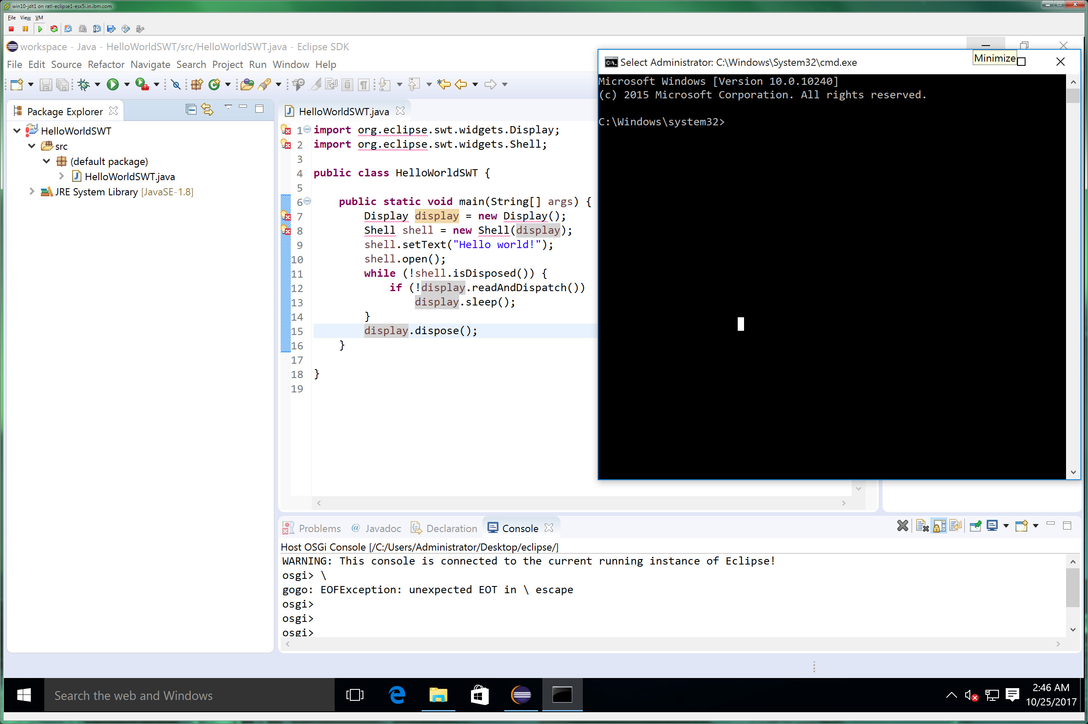Click Collapse All in Package Explorer
This screenshot has width=1088, height=724.
pyautogui.click(x=191, y=109)
